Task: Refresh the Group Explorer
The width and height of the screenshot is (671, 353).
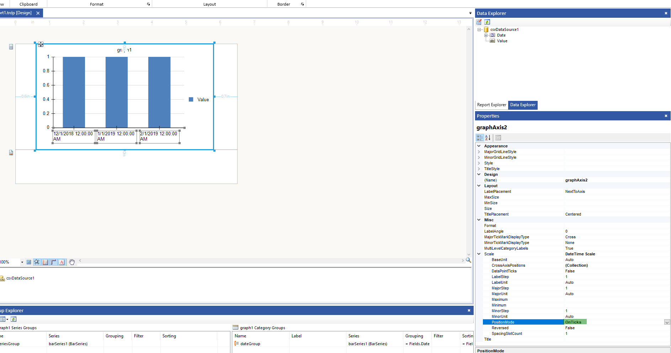Action: [x=14, y=319]
